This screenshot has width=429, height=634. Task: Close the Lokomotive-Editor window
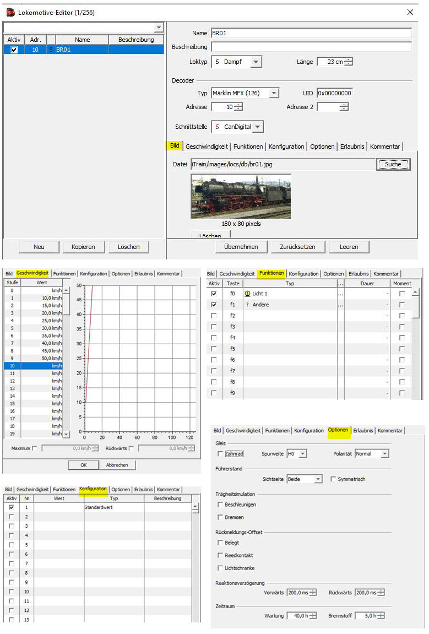[x=410, y=12]
